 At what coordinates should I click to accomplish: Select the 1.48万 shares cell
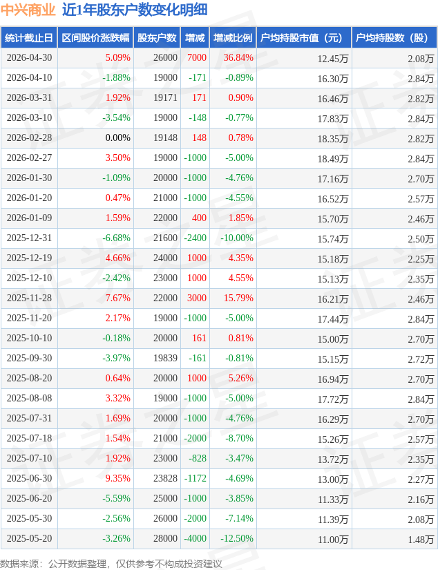(x=421, y=540)
